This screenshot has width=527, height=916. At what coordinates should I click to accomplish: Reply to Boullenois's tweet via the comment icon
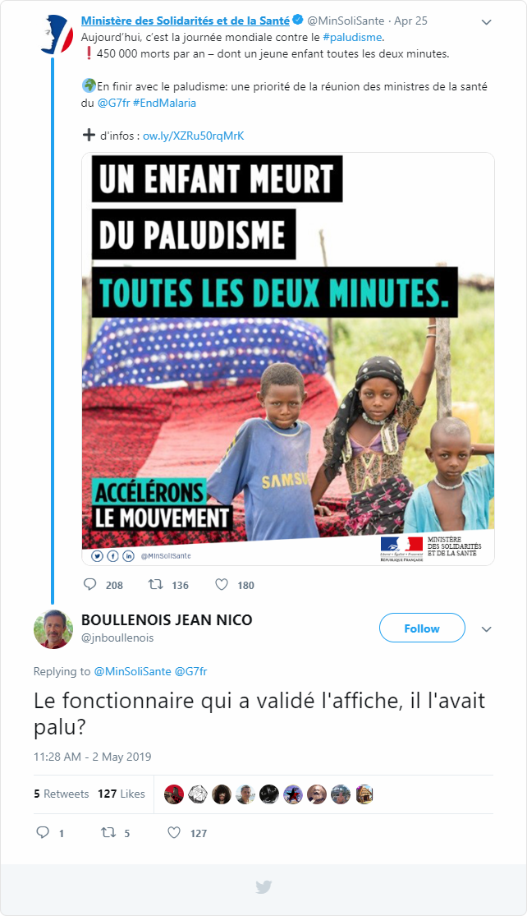tap(43, 832)
